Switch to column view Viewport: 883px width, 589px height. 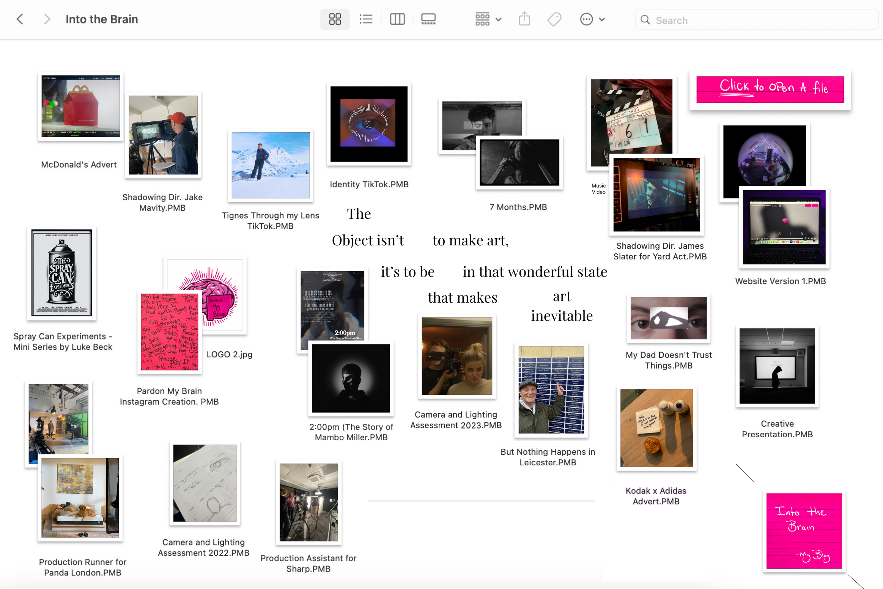[397, 19]
